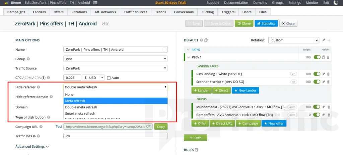Collapse the Hide referrer dropdown
The height and width of the screenshot is (155, 343).
pos(116,87)
